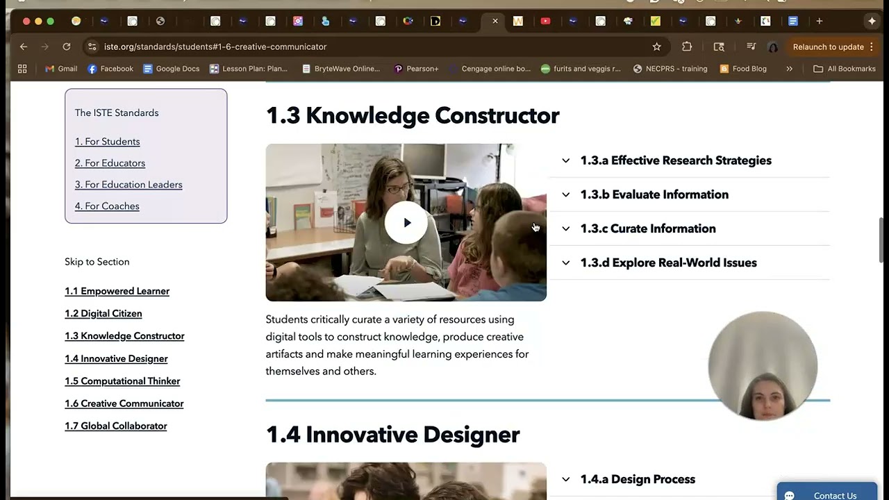This screenshot has width=889, height=500.
Task: Show more bookmarks via double chevron
Action: tap(789, 69)
